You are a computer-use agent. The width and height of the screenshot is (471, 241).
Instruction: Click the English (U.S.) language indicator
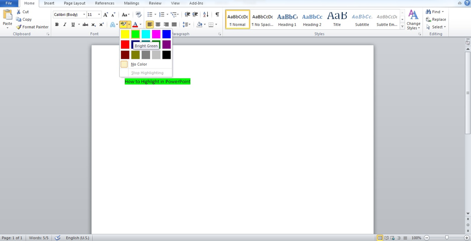click(x=77, y=238)
